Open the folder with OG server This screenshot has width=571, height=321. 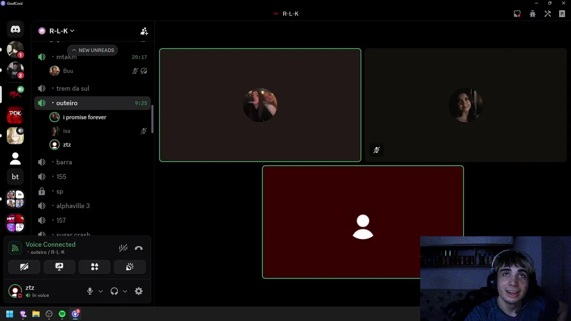[x=15, y=199]
